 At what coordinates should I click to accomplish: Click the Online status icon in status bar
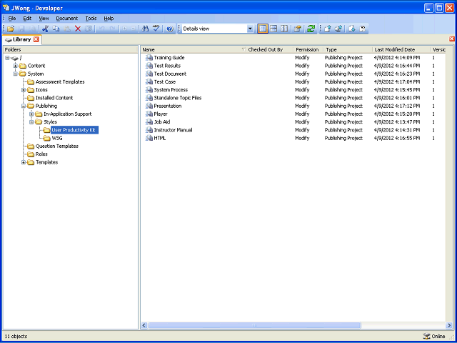point(426,336)
